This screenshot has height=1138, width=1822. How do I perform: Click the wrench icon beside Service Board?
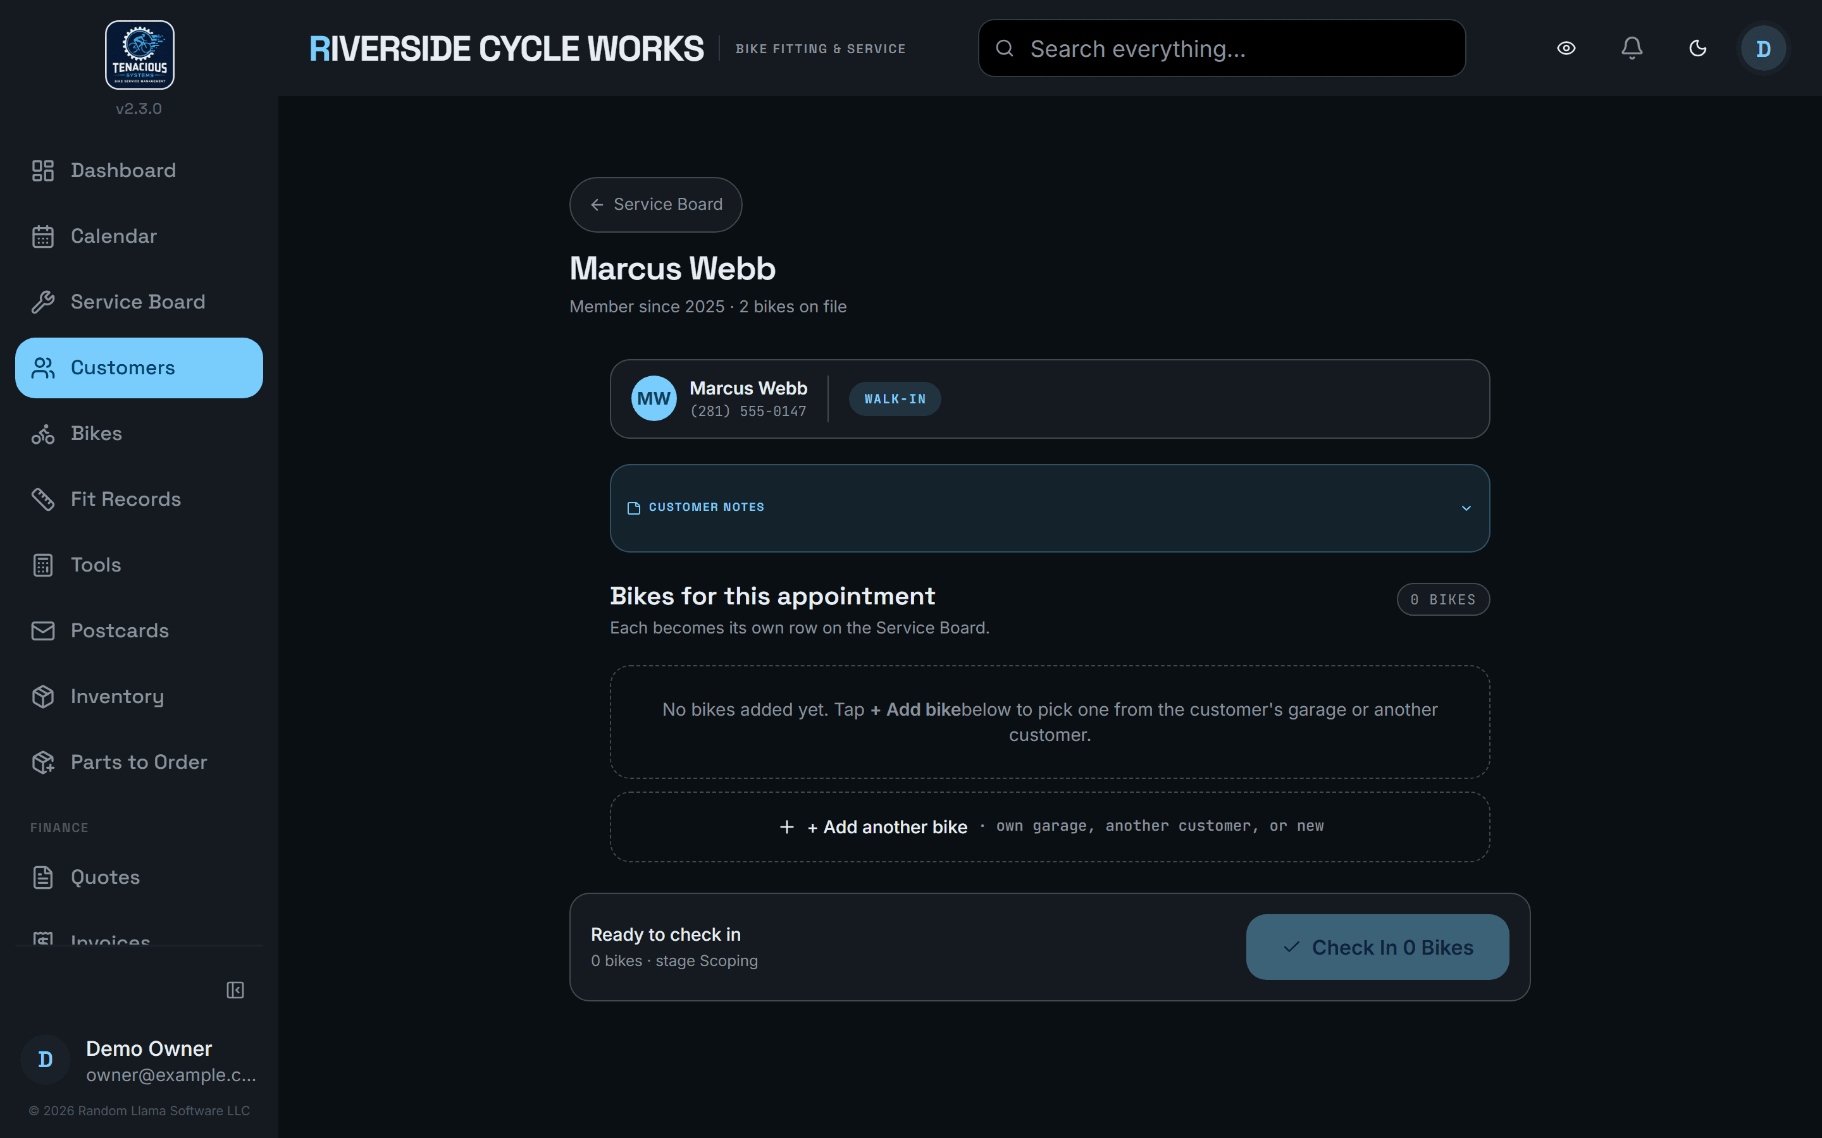pos(43,302)
